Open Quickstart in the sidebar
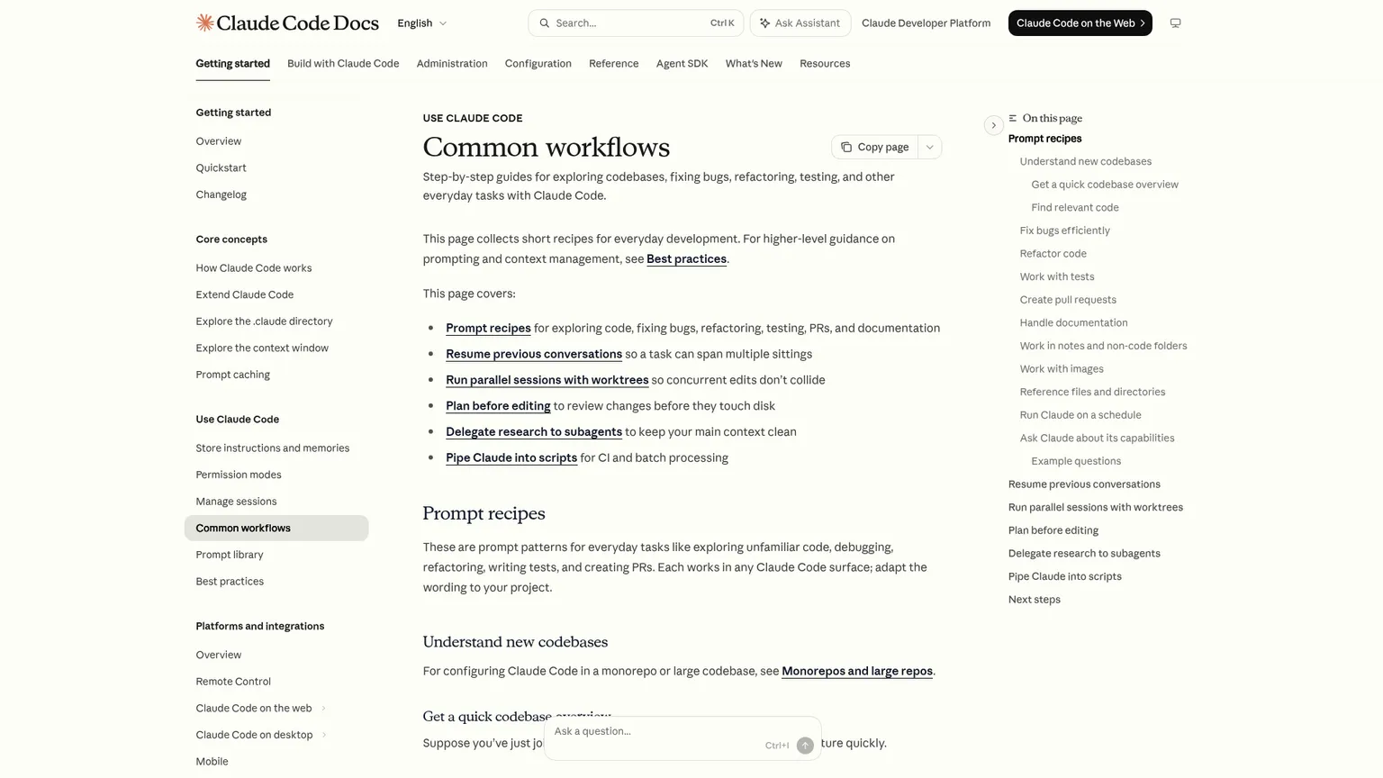The image size is (1383, 778). coord(221,168)
